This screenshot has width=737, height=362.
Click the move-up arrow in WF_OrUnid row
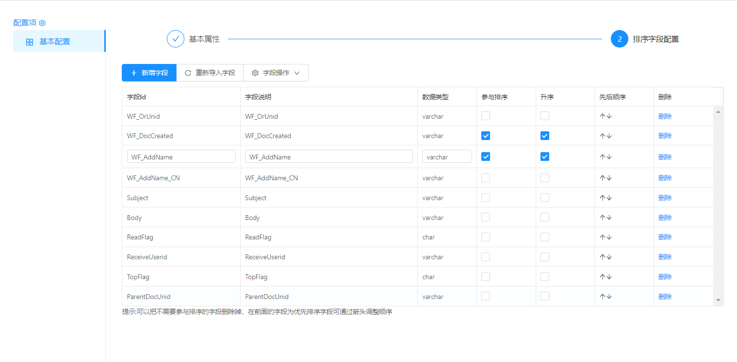point(603,116)
